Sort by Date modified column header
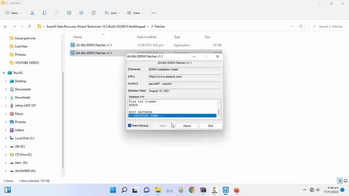 [x=147, y=37]
